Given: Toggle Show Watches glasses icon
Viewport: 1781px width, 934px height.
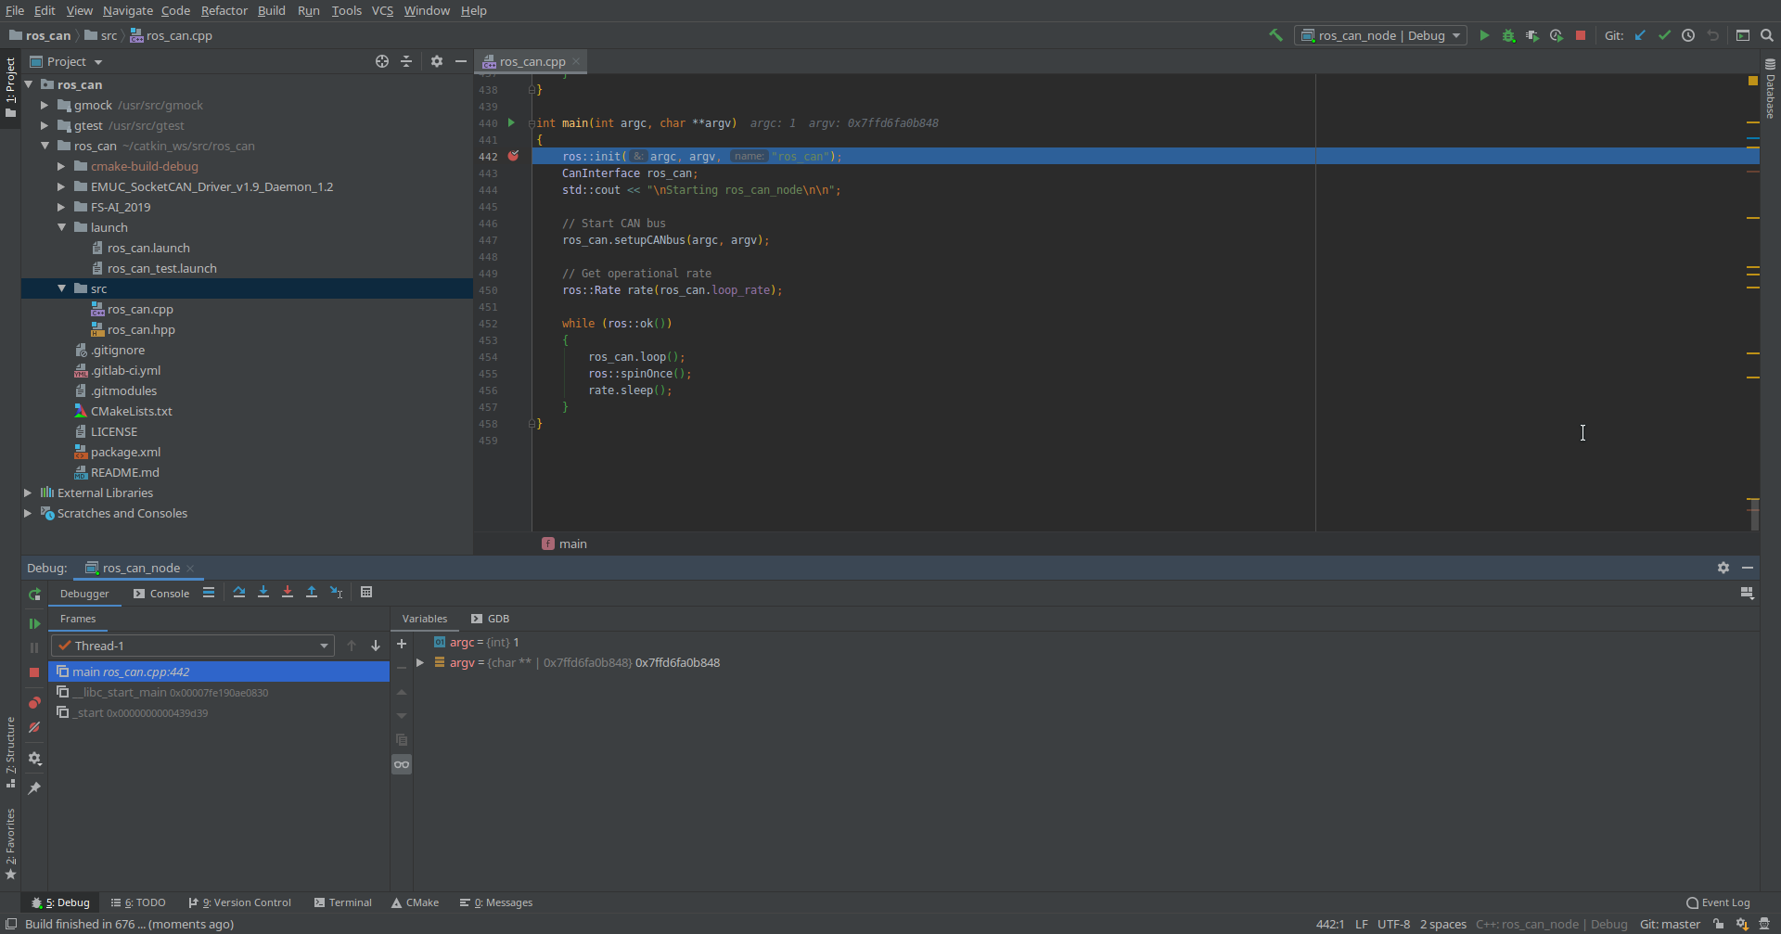Looking at the screenshot, I should click(402, 764).
